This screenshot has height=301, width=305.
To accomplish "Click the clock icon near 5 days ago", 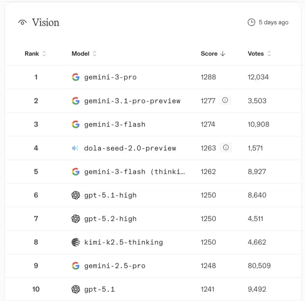I will pos(251,22).
